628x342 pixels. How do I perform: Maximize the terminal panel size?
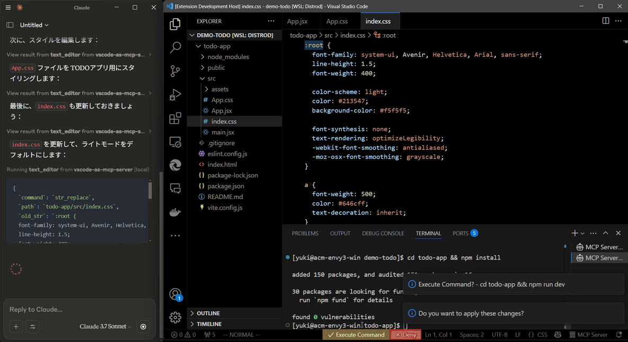tap(606, 233)
